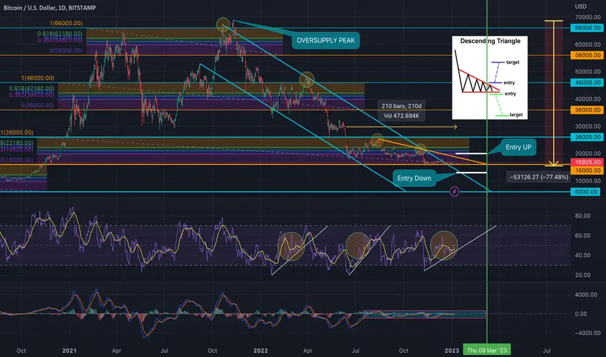Click the 70000.00 price axis label
Screen dimensions: 606x357
[x=587, y=17]
